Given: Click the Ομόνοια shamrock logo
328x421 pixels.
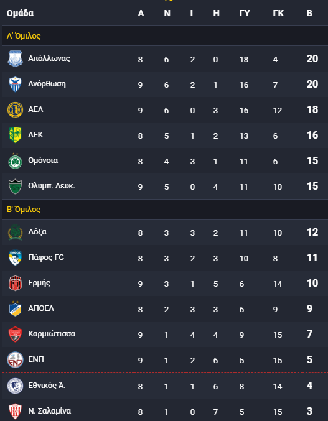Looking at the screenshot, I should coord(15,161).
